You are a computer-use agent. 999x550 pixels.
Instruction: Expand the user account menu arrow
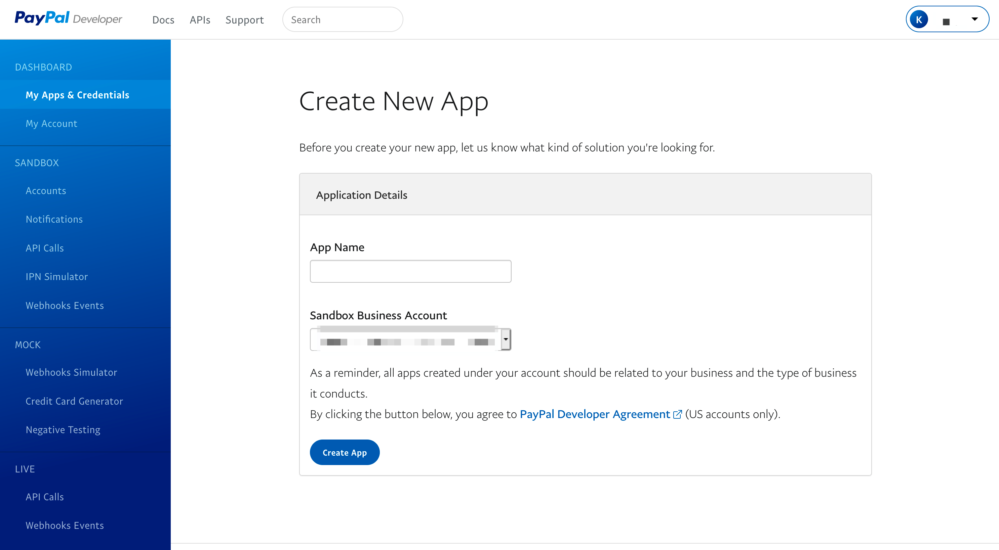(974, 19)
